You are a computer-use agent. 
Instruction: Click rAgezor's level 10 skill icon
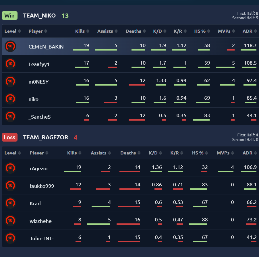[10, 168]
